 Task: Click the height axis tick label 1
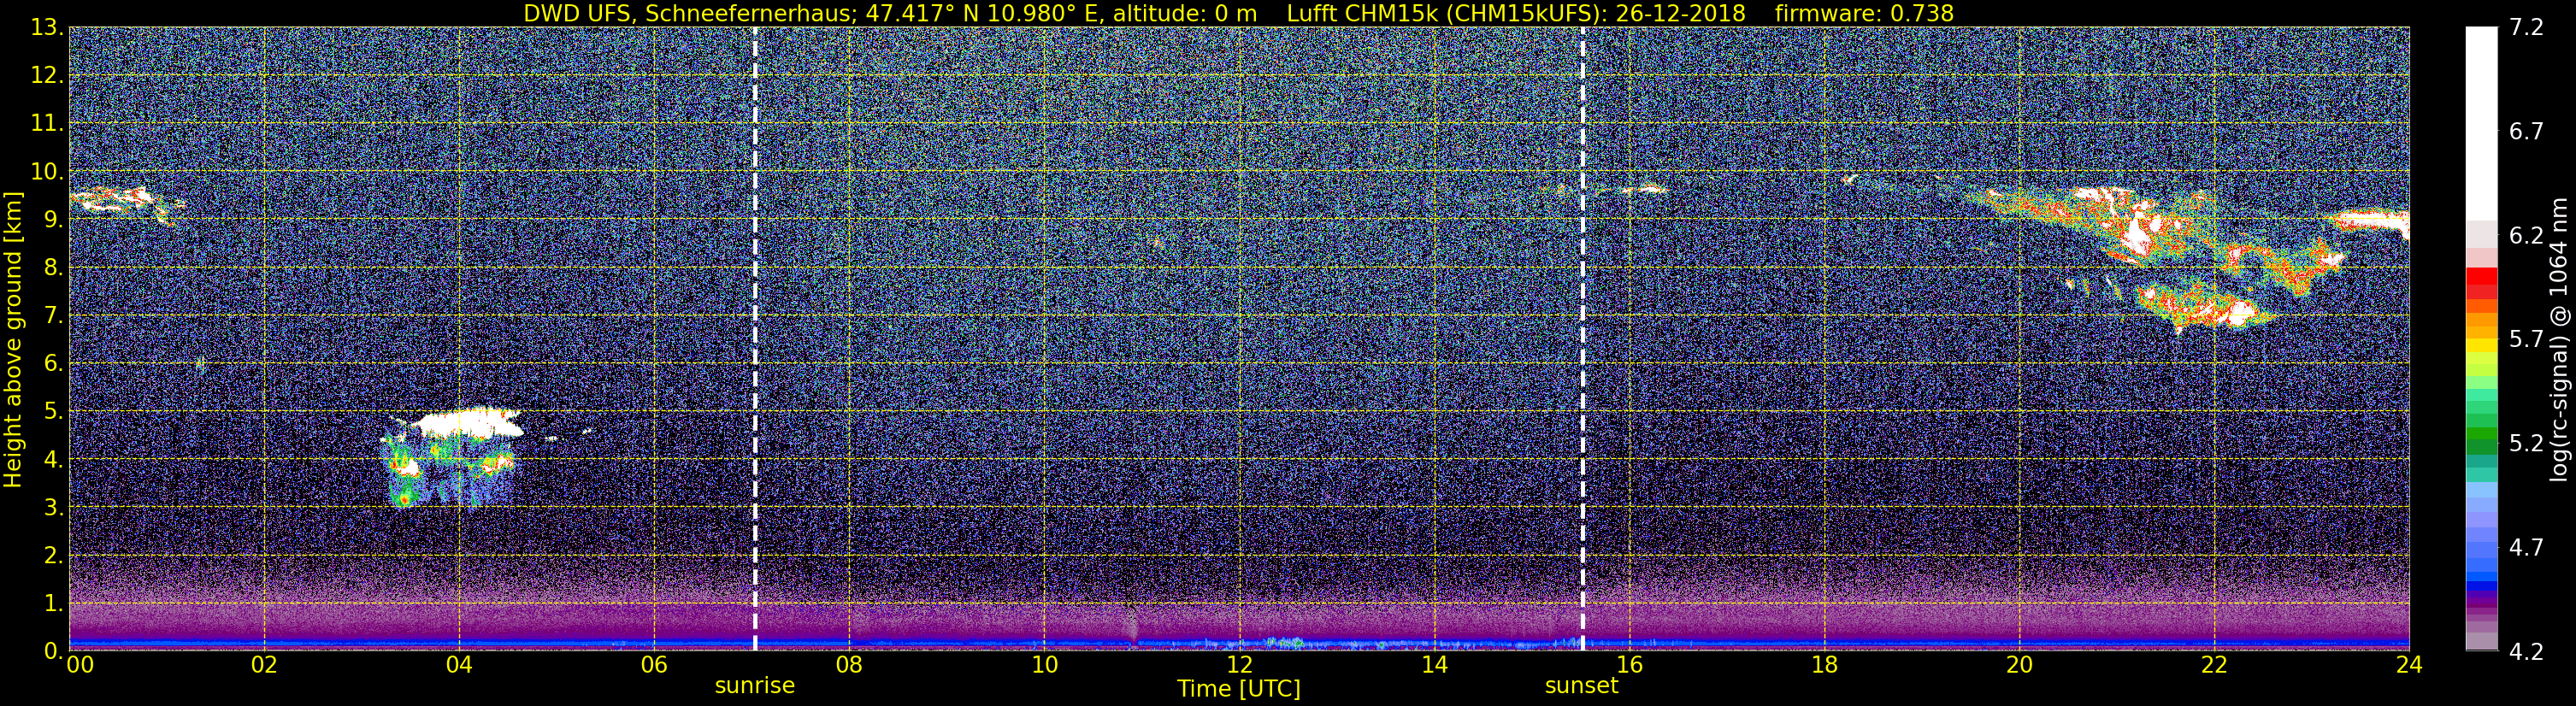coord(52,604)
